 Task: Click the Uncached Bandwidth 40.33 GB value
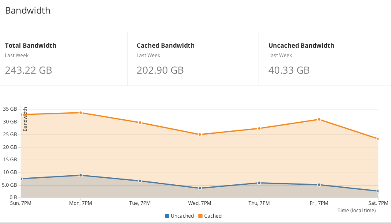289,70
